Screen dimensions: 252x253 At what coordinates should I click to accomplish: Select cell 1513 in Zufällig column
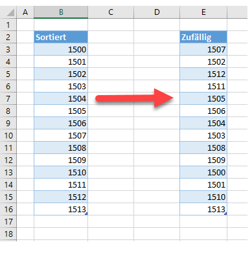[x=203, y=209]
